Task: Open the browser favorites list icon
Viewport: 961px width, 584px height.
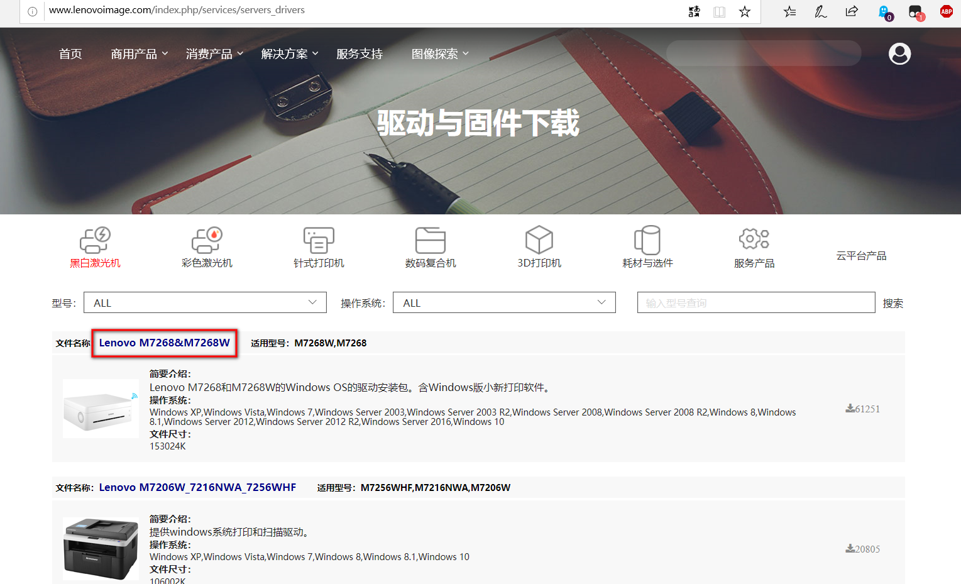Action: (790, 11)
